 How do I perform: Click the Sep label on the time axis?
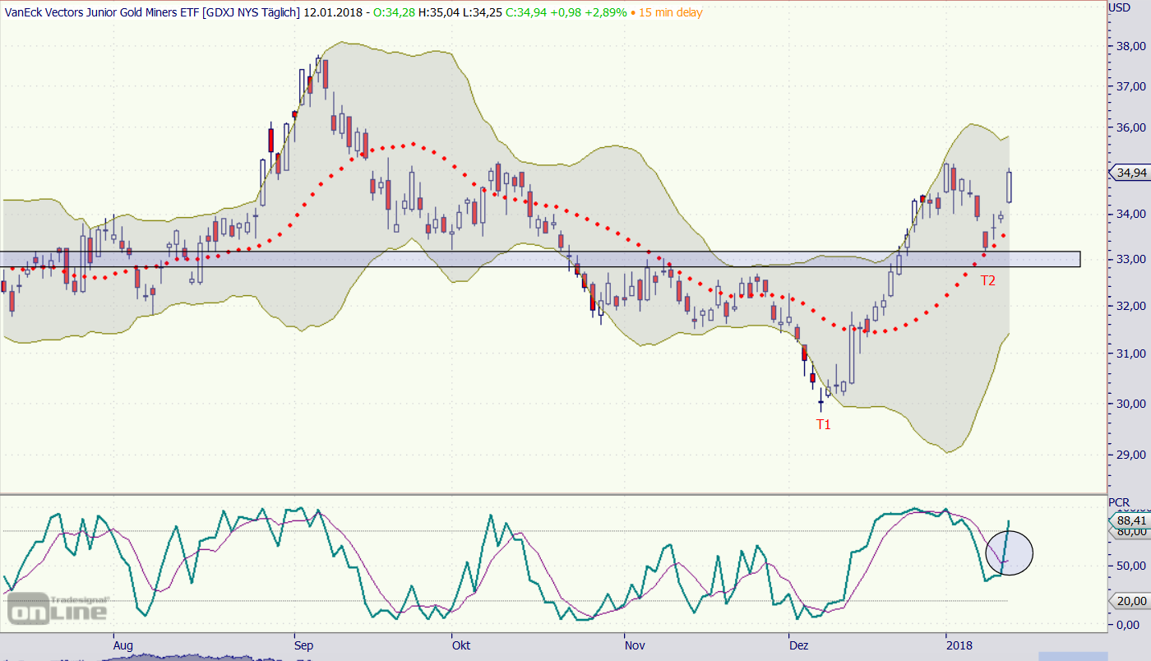(304, 646)
